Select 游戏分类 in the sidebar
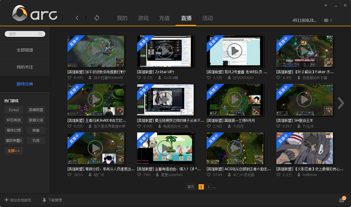 click(25, 84)
